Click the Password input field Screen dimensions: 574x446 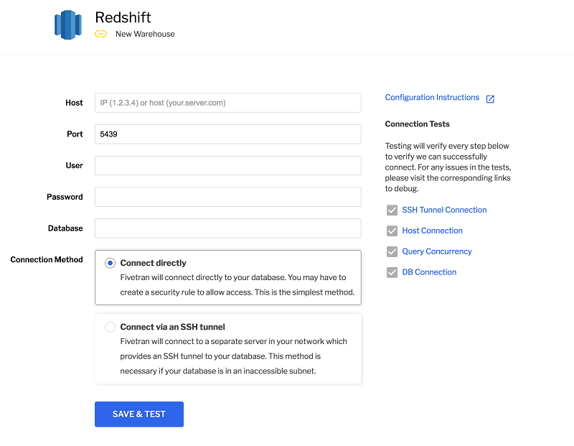tap(228, 198)
